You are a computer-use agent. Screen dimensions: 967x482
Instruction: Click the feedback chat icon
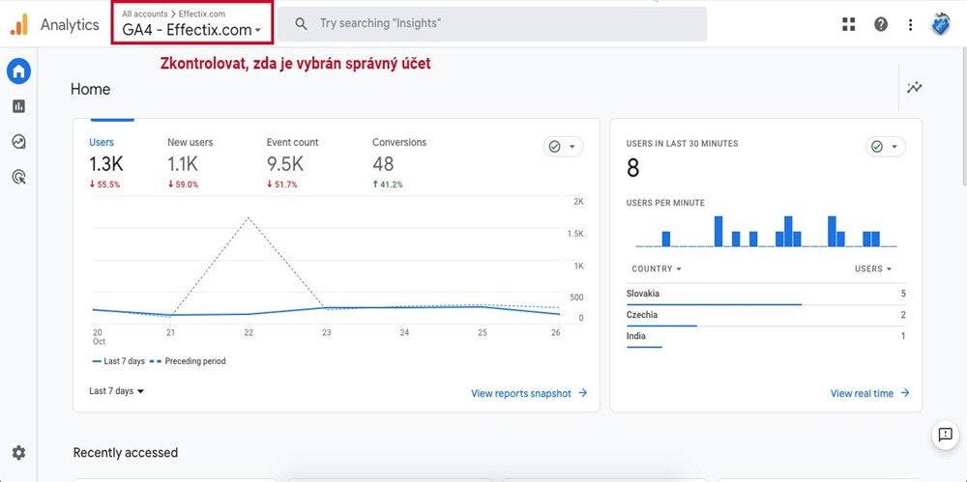coord(946,435)
